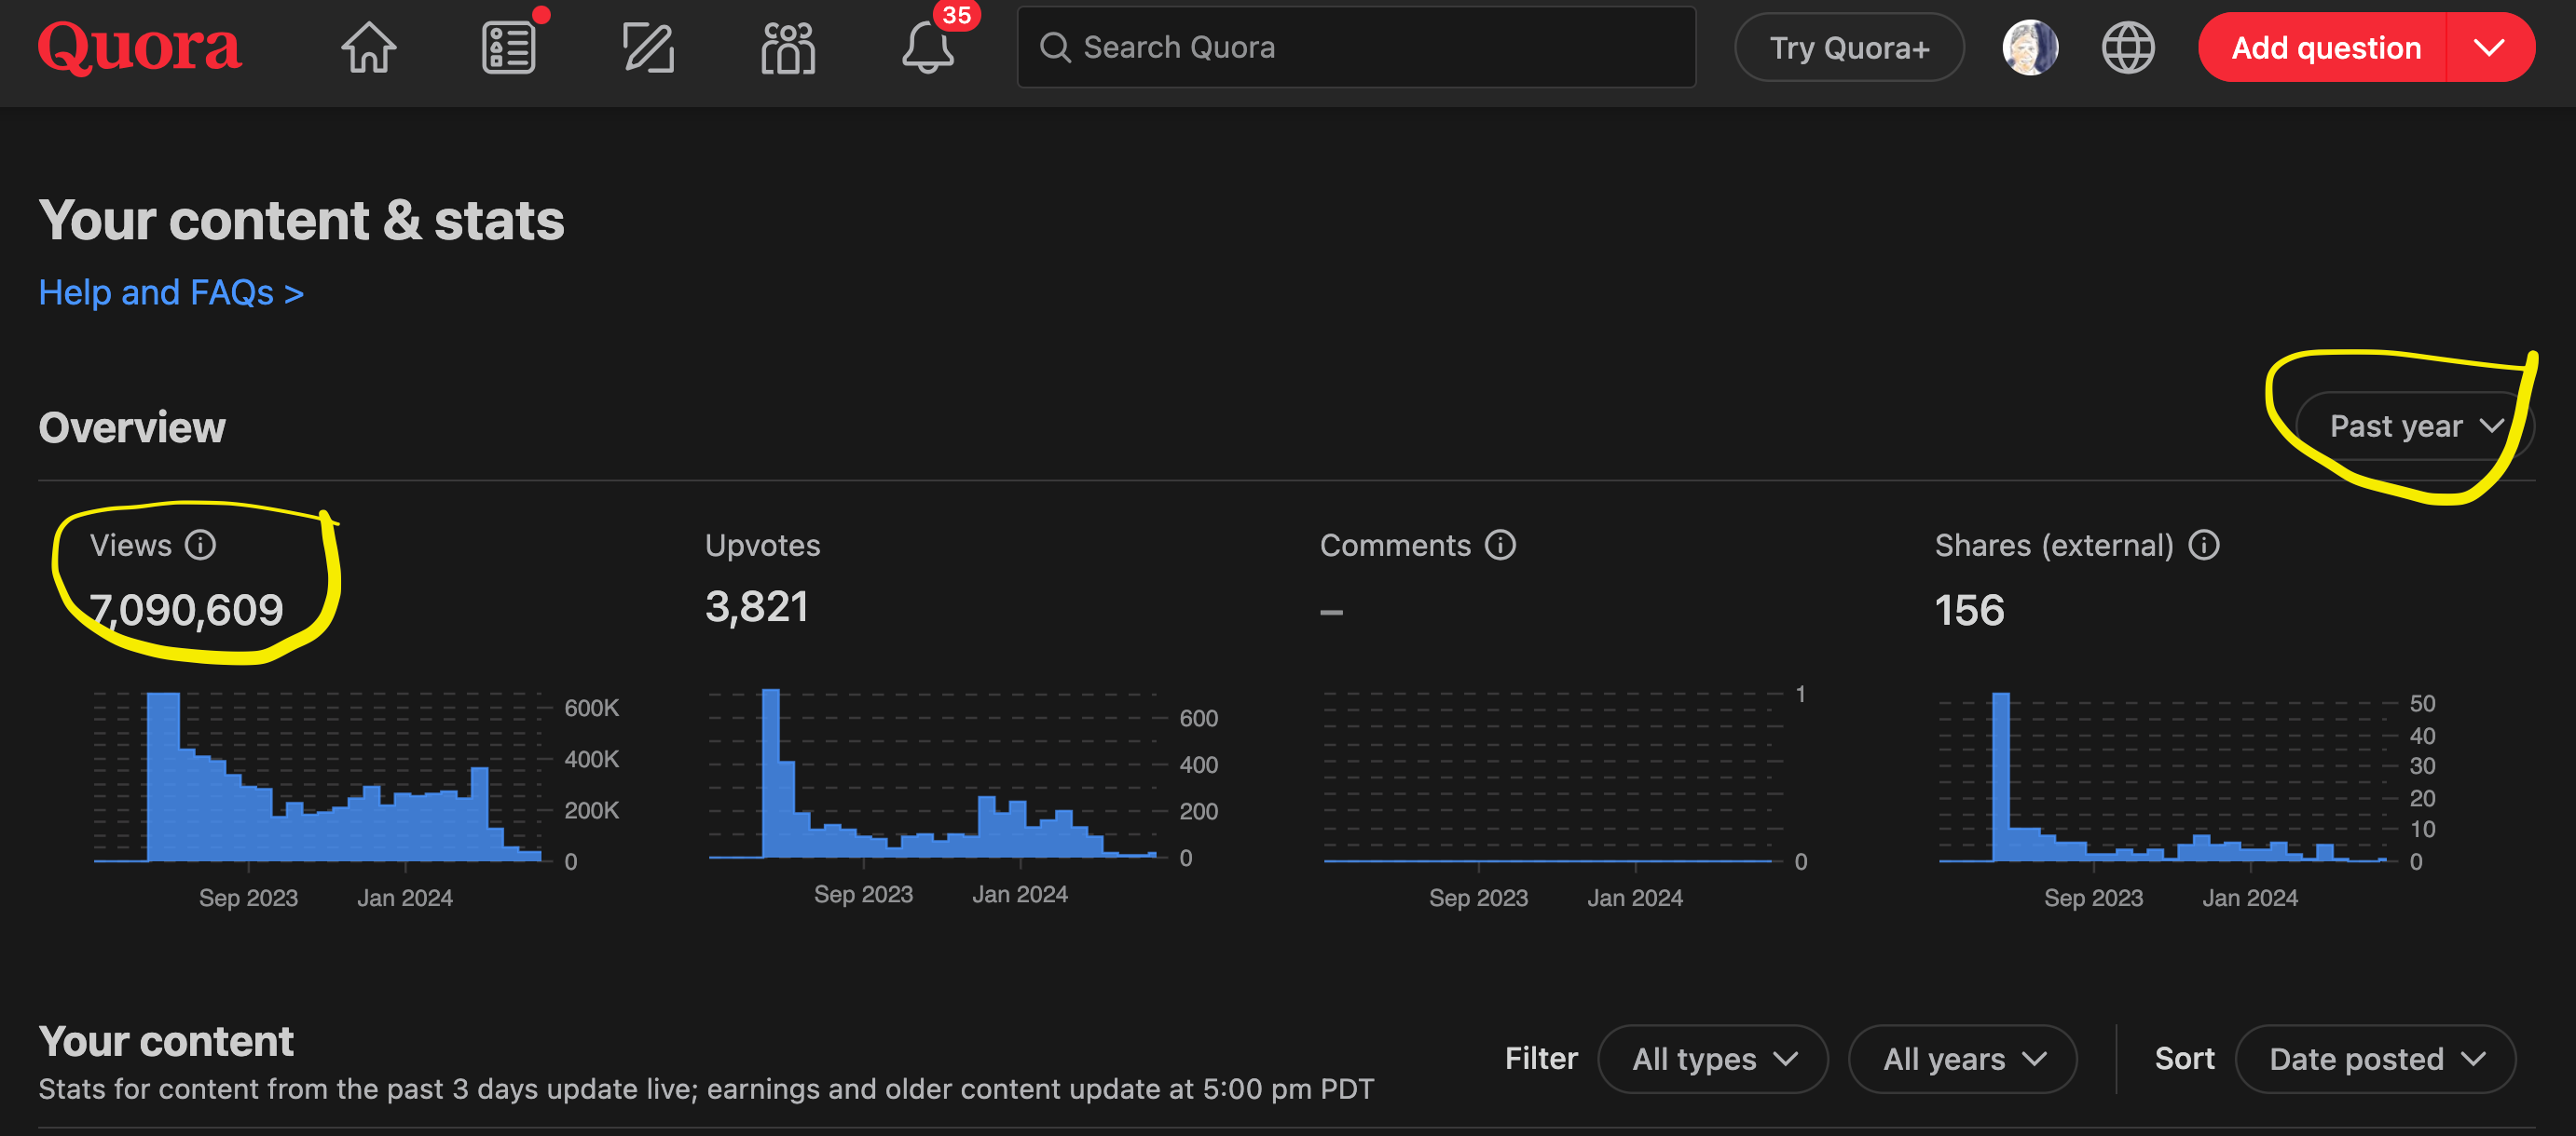Open the profile avatar menu
This screenshot has width=2576, height=1136.
2029,47
